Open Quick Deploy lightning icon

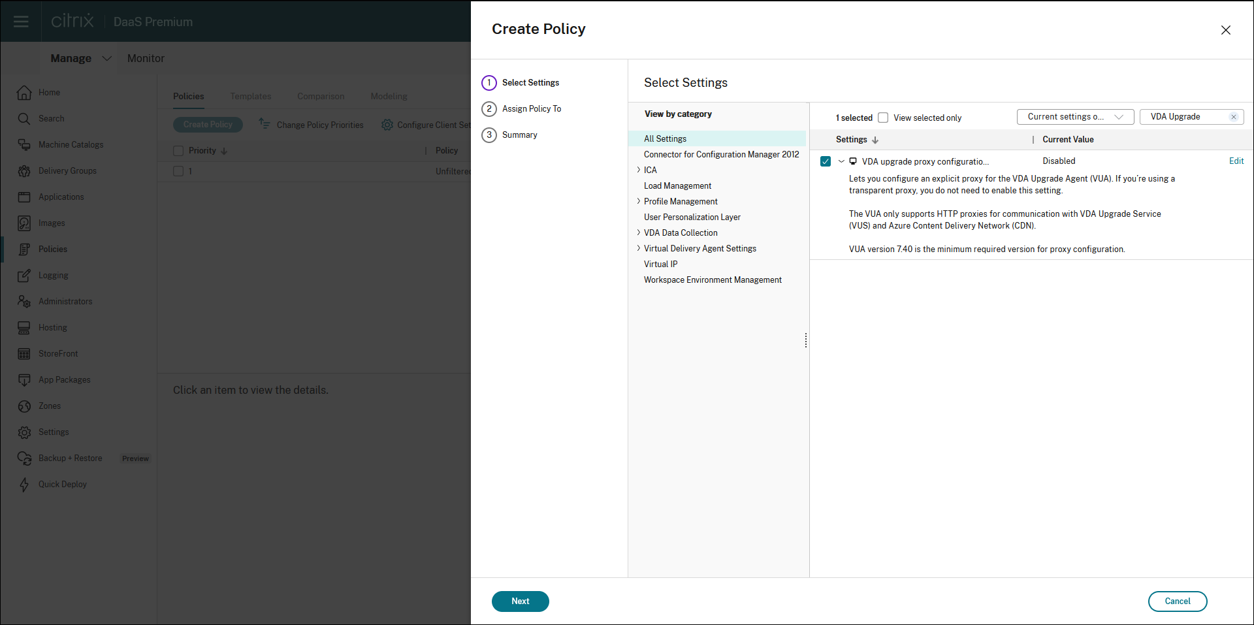(24, 485)
